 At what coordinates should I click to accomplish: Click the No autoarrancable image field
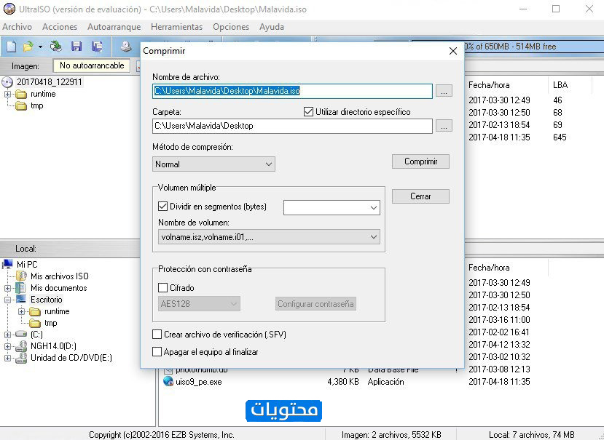pos(92,65)
